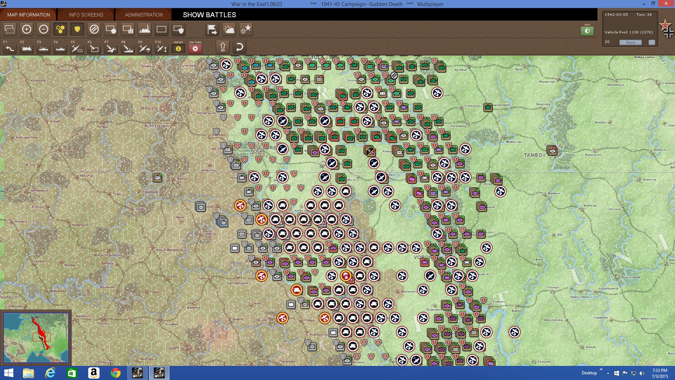
Task: Click the small blank button beside Snow
Action: (x=652, y=42)
